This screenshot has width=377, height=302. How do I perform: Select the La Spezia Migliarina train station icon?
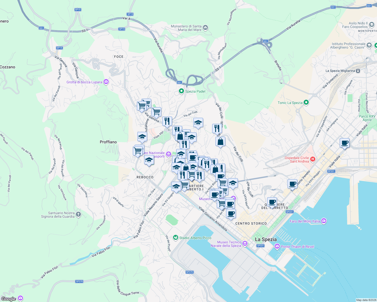coord(358,71)
